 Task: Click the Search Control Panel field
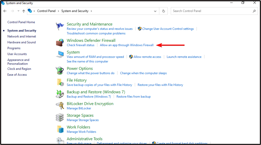click(214, 11)
